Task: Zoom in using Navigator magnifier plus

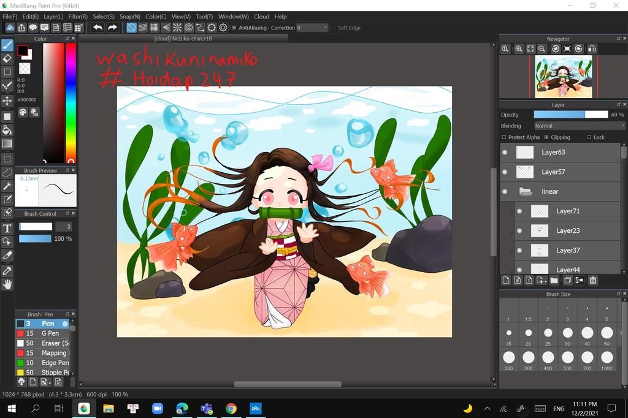Action: pos(519,49)
